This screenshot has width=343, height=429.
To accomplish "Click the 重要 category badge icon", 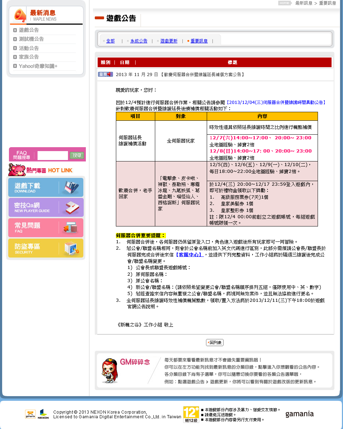I will (106, 74).
